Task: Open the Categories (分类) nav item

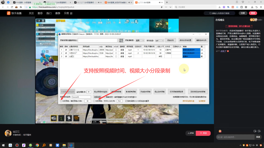Action: 67,13
